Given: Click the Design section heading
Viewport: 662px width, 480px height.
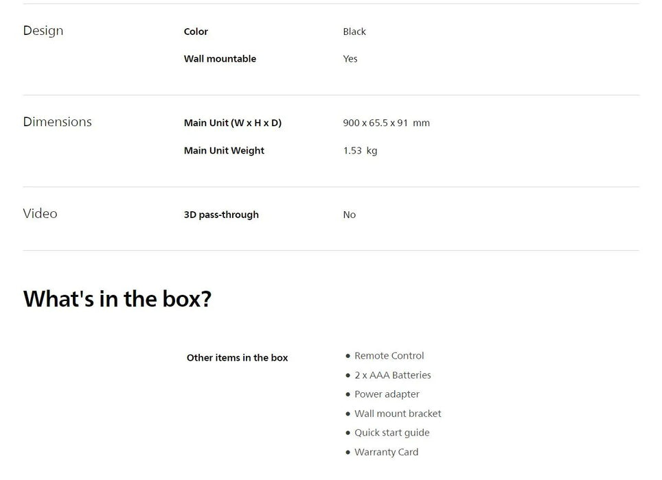Looking at the screenshot, I should pyautogui.click(x=43, y=31).
